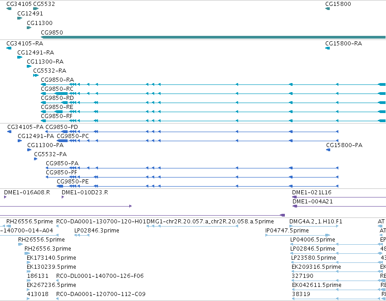Image resolution: width=386 pixels, height=301 pixels.
Task: Open the CG9850-RE transcript label
Action: [x=57, y=107]
